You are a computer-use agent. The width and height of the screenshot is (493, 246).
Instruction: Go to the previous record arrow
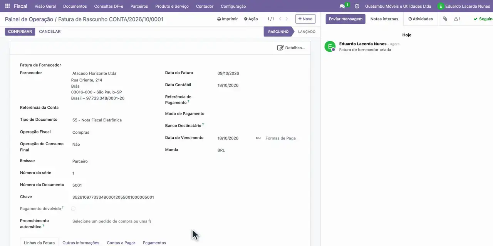click(x=280, y=19)
